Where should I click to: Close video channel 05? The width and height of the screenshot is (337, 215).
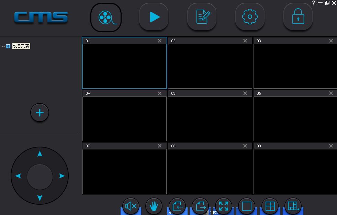pos(245,93)
